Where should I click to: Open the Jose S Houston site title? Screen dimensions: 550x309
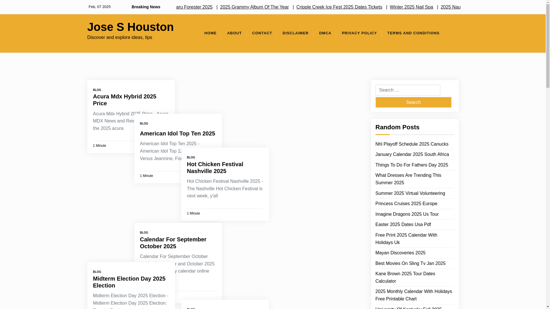tap(130, 27)
